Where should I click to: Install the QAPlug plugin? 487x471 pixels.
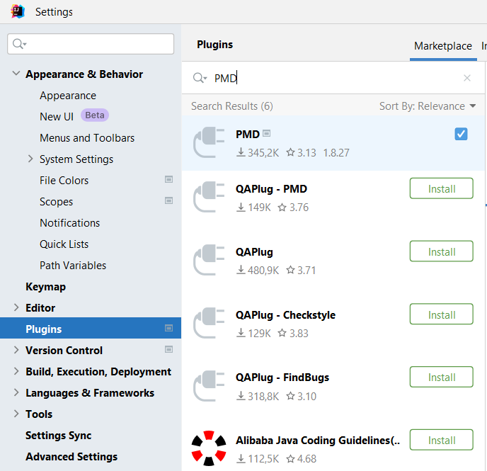click(442, 251)
